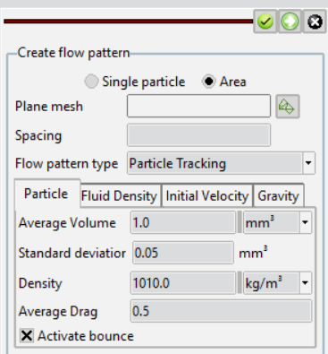Viewport: 328px width, 354px height.
Task: Click the Spacing input field
Action: pos(198,135)
